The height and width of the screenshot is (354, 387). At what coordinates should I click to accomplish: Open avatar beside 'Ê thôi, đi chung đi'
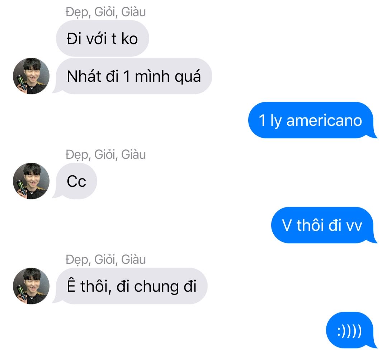point(31,286)
